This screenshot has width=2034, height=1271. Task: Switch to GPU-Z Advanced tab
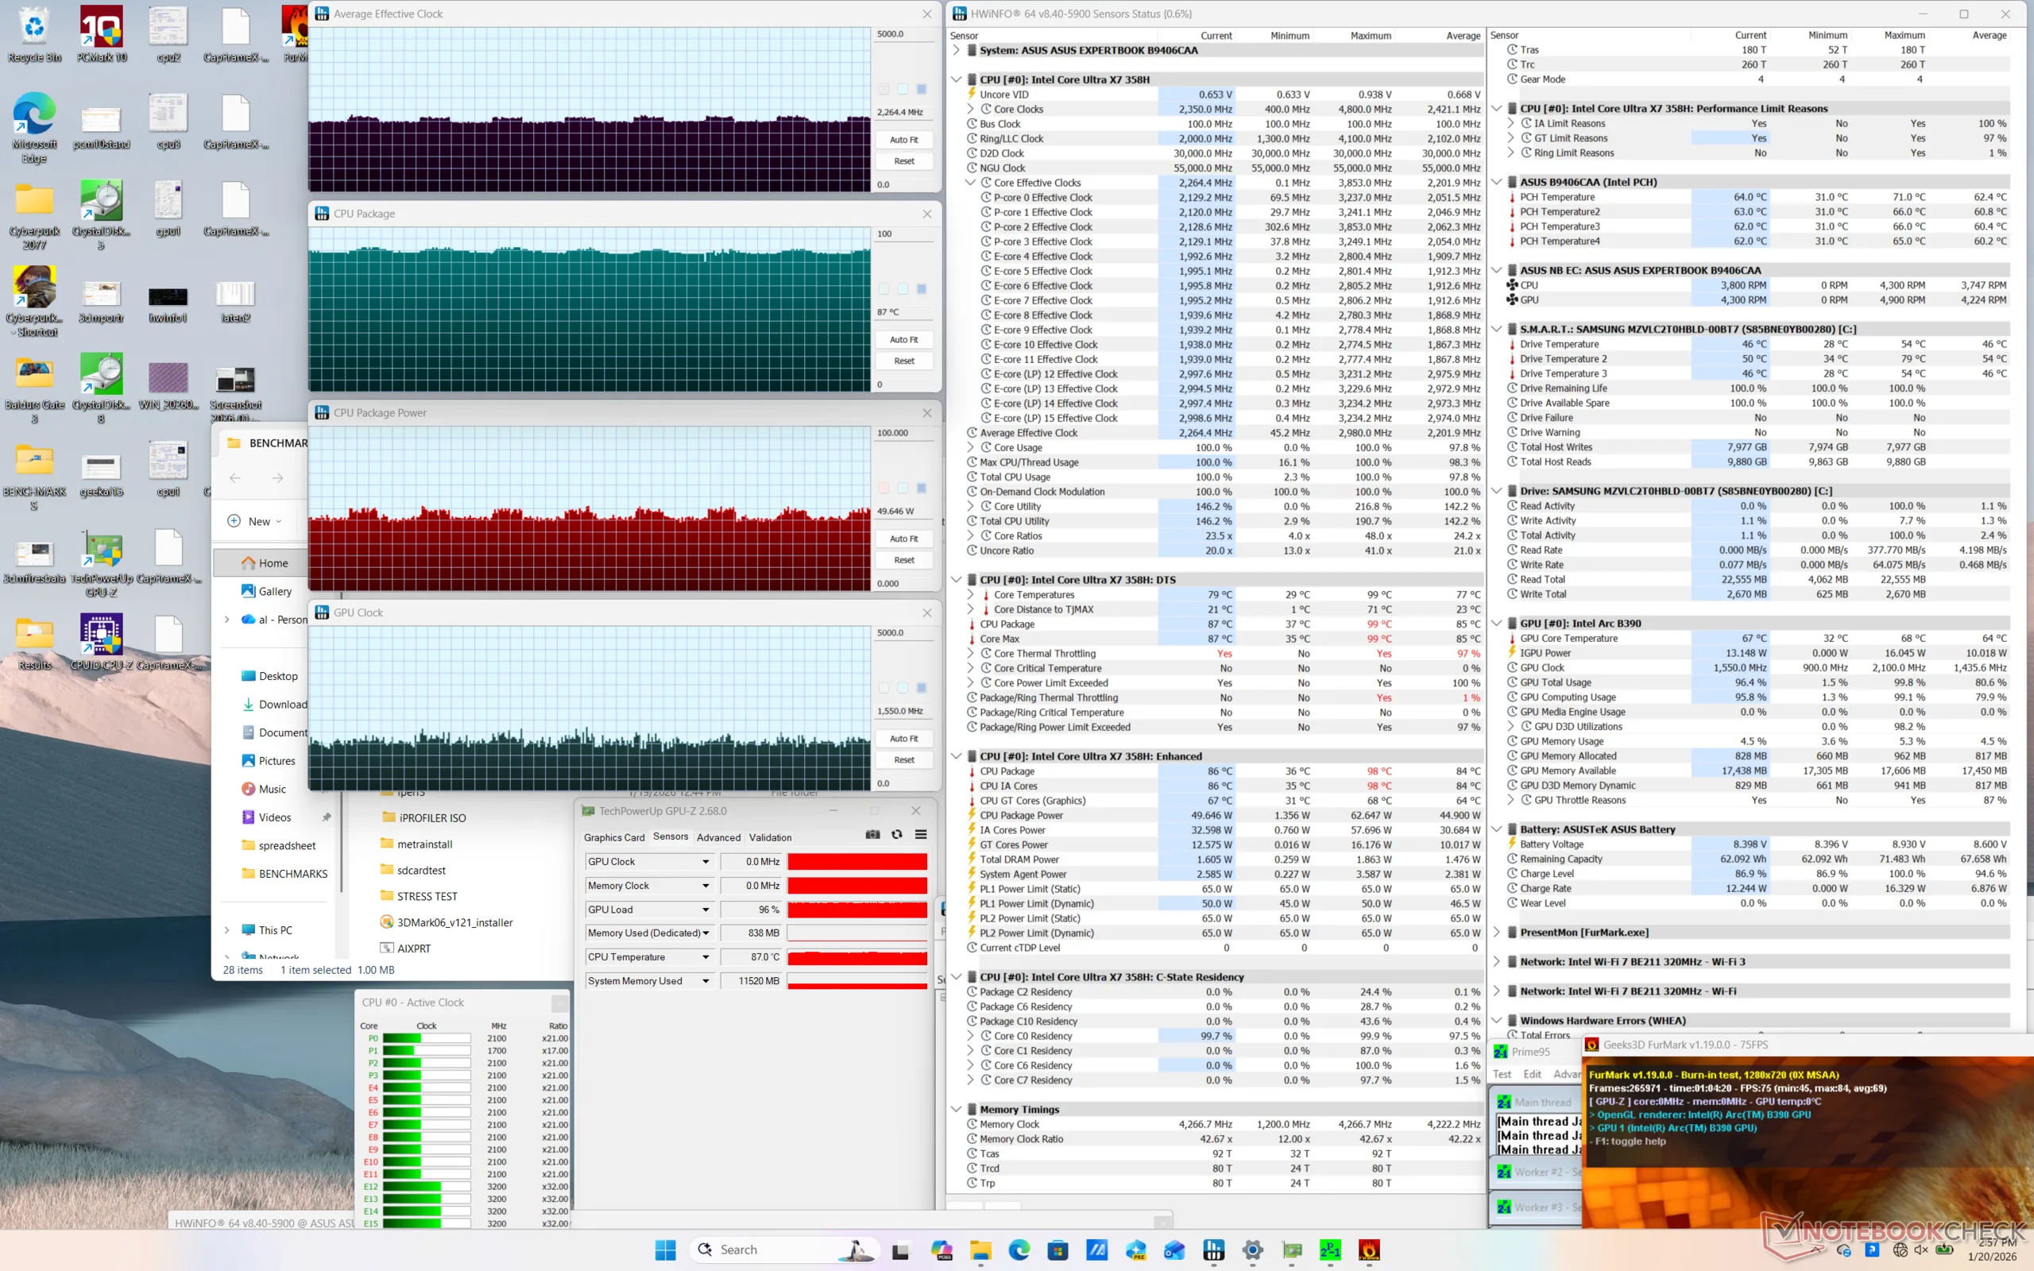(x=717, y=837)
